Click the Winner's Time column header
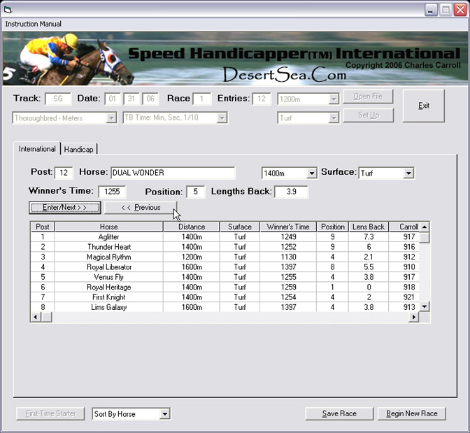The height and width of the screenshot is (433, 470). coord(288,227)
